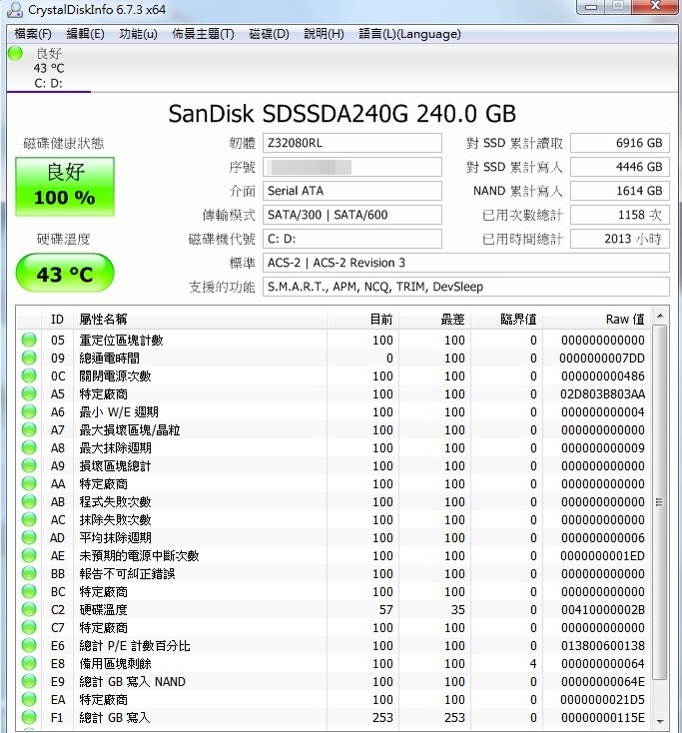Click the power on hours value 2013 小時
The image size is (682, 733).
click(x=620, y=239)
